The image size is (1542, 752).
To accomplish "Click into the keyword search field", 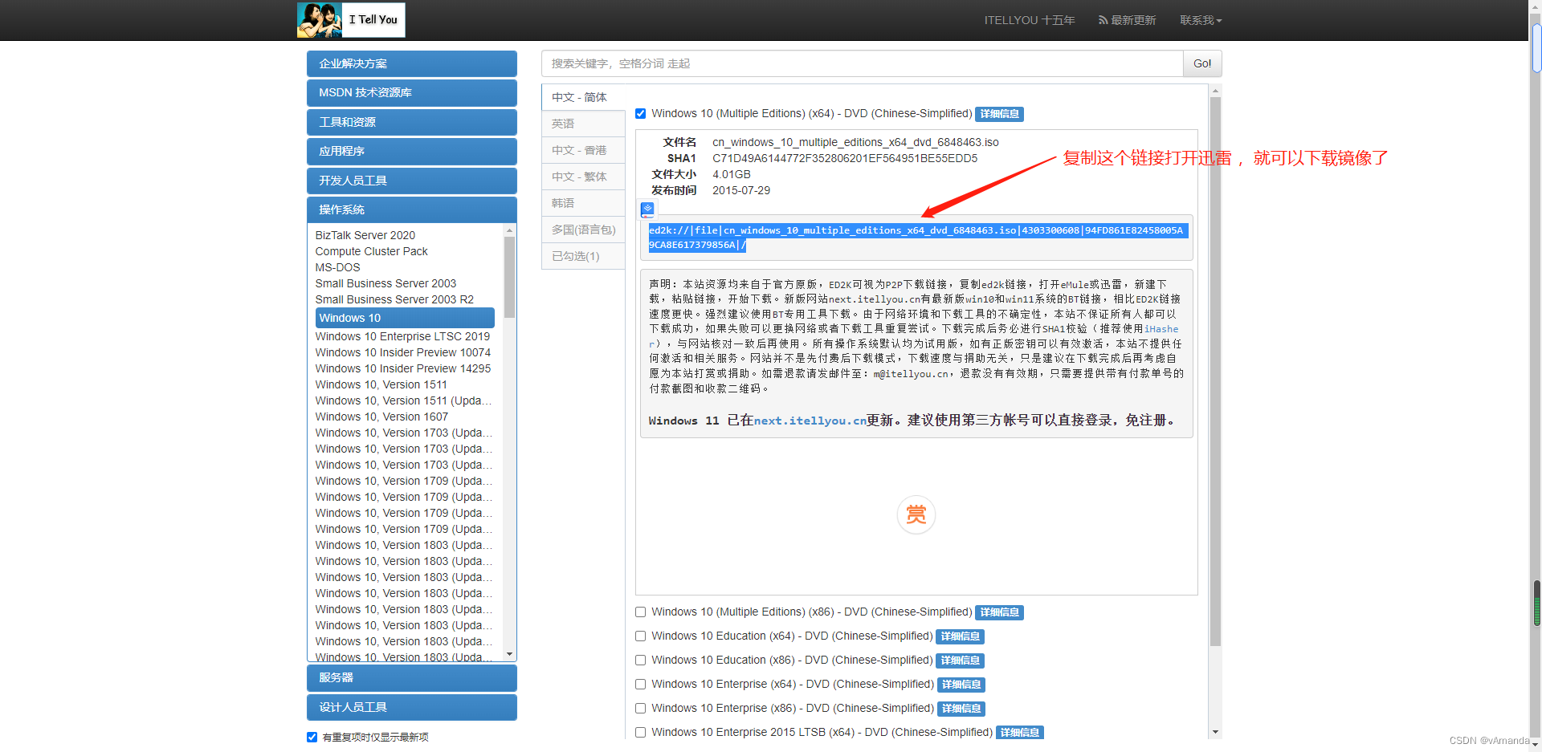I will click(863, 63).
